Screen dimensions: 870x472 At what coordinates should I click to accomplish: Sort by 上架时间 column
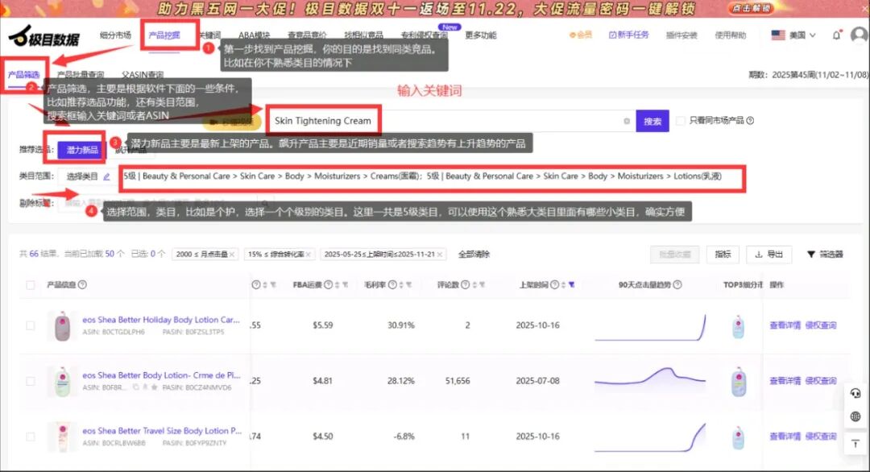(563, 284)
